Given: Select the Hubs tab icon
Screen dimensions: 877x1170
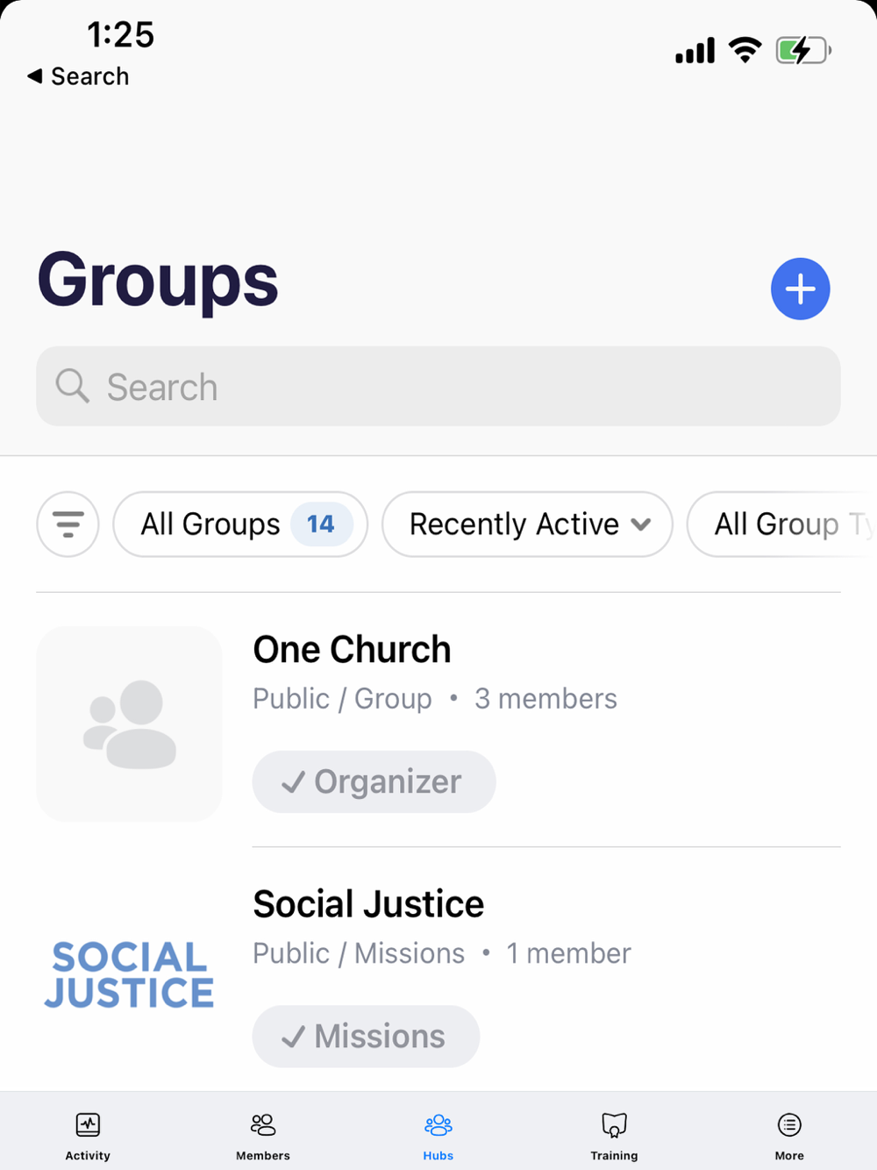Looking at the screenshot, I should [438, 1124].
